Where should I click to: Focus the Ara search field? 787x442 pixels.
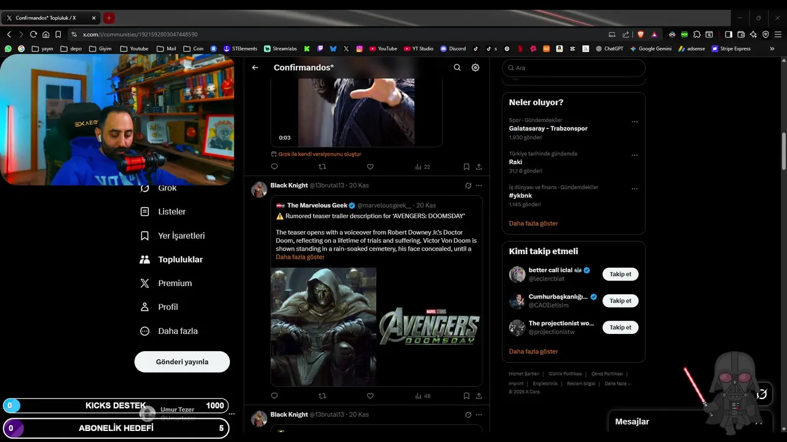click(574, 68)
